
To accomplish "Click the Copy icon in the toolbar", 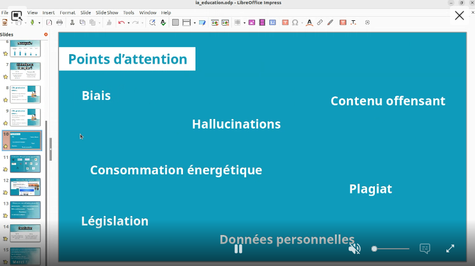I will point(82,23).
